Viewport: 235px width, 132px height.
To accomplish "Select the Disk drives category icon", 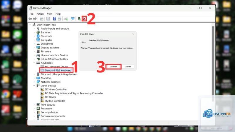I will click(38, 44).
